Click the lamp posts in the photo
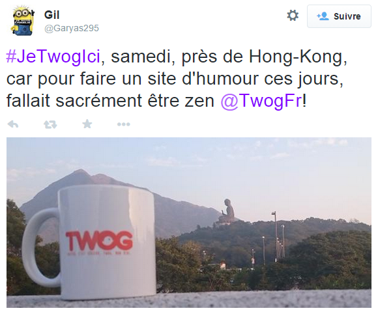378x315 pixels. (275, 238)
